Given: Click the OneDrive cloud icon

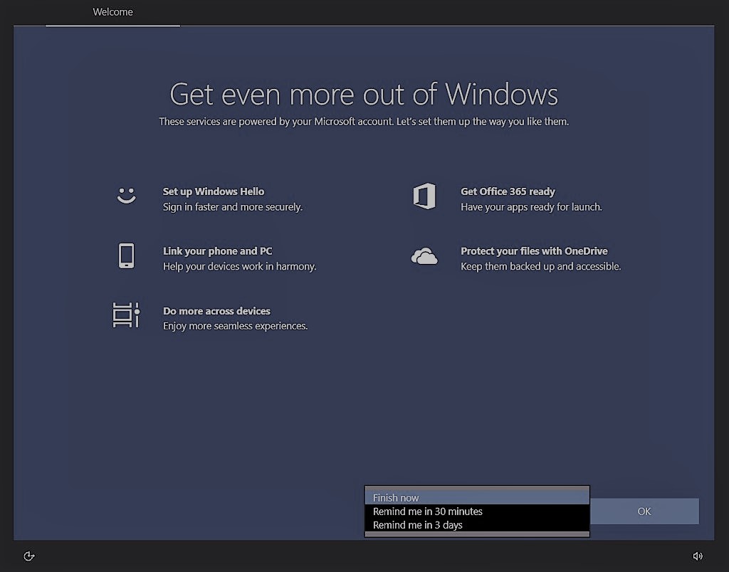Looking at the screenshot, I should pos(424,256).
